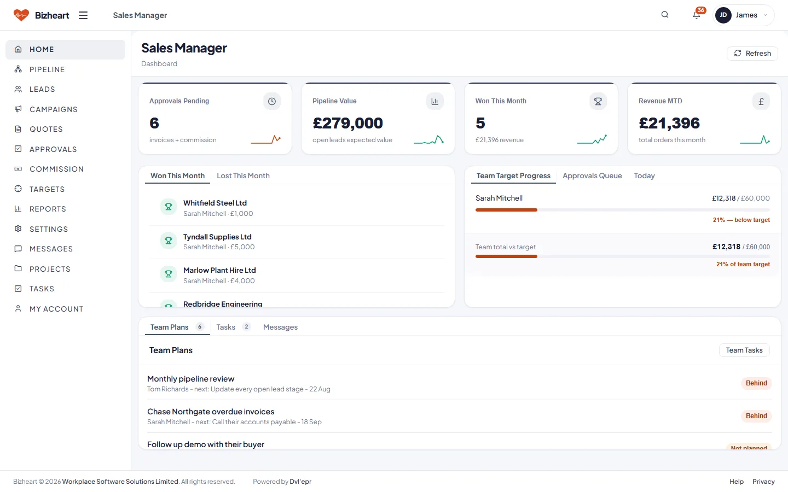Click the bar chart icon on Pipeline Value
Viewport: 788px width, 492px height.
[x=435, y=101]
